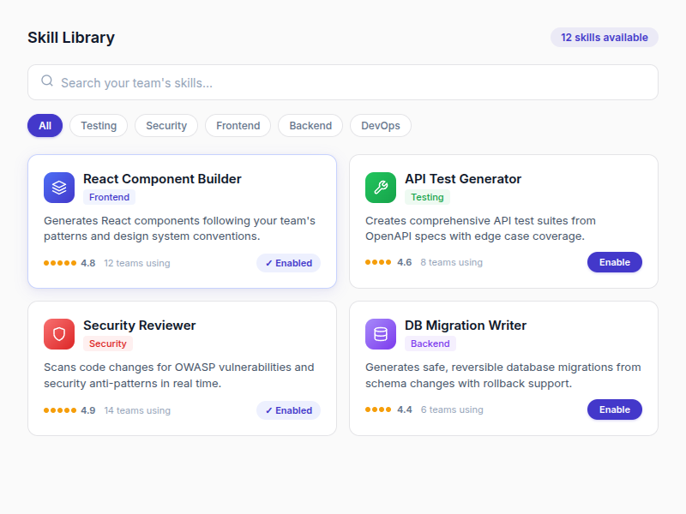This screenshot has width=686, height=514.
Task: Toggle the Enabled state for Security Reviewer
Action: pos(288,410)
